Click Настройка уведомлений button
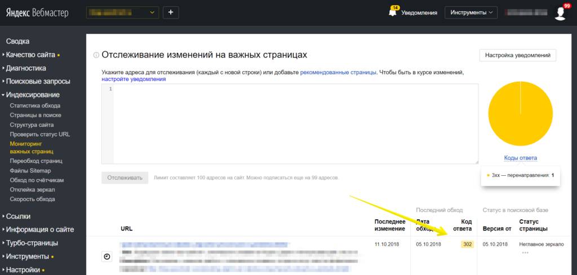This screenshot has height=275, width=577. pos(518,56)
